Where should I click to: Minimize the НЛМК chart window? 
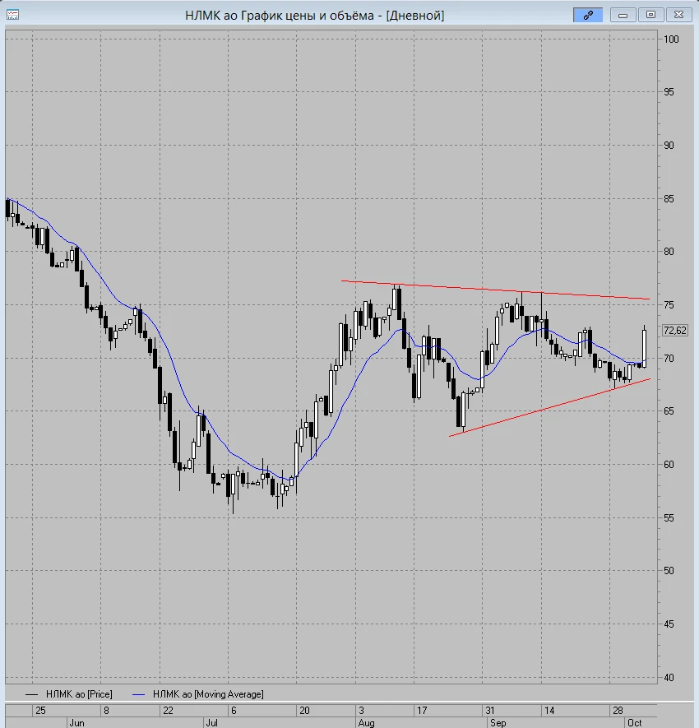click(623, 15)
